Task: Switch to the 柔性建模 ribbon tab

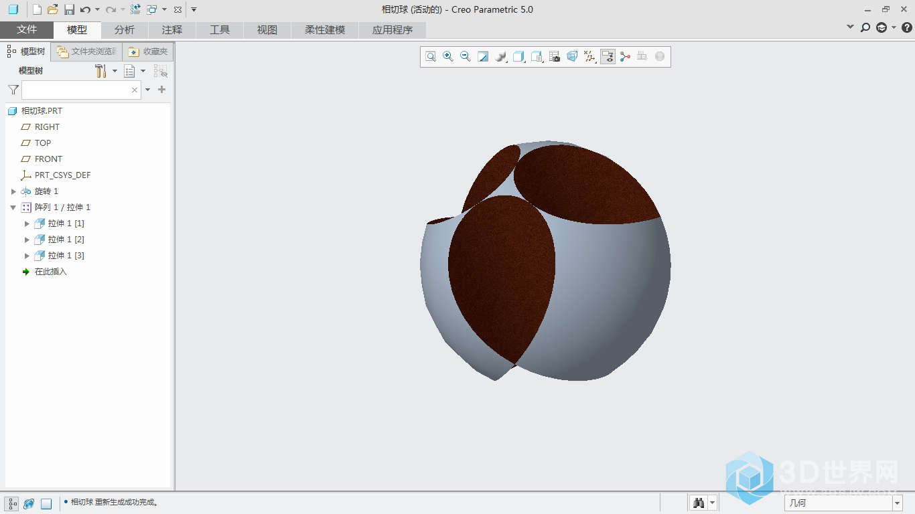Action: tap(325, 30)
